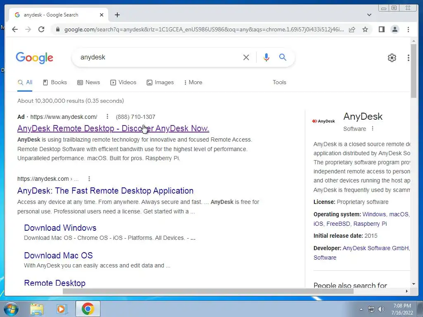The height and width of the screenshot is (317, 423).
Task: Follow the macOS operating system link
Action: [399, 214]
